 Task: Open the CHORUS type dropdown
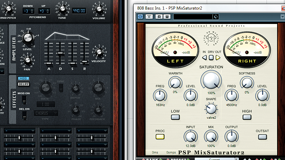point(46,113)
